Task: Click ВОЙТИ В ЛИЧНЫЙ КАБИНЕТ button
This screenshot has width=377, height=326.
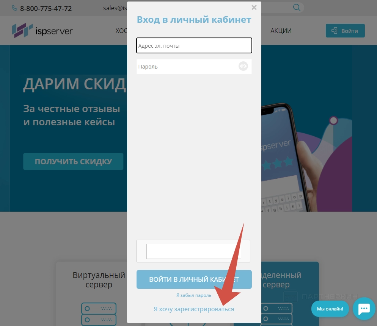Action: (x=194, y=279)
